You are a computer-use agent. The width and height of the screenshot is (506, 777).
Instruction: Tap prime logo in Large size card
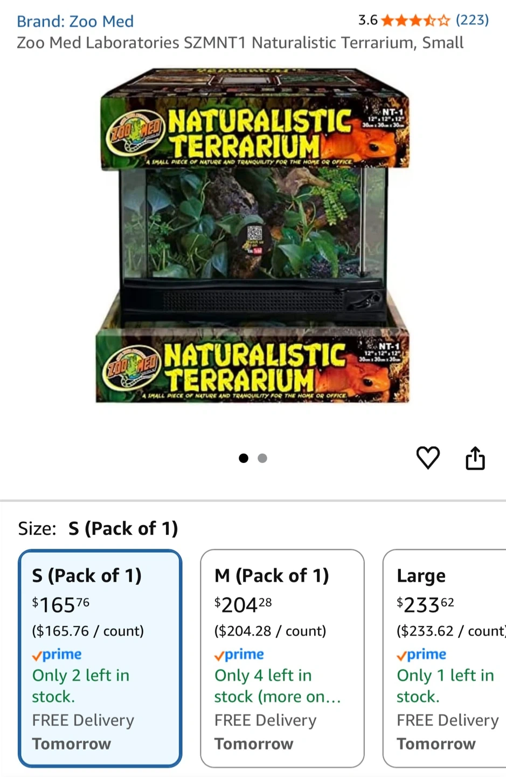421,655
